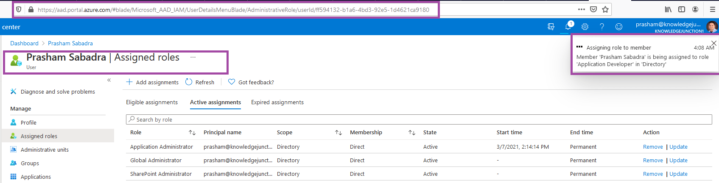Click Add assignments
This screenshot has height=183, width=719.
pyautogui.click(x=152, y=82)
